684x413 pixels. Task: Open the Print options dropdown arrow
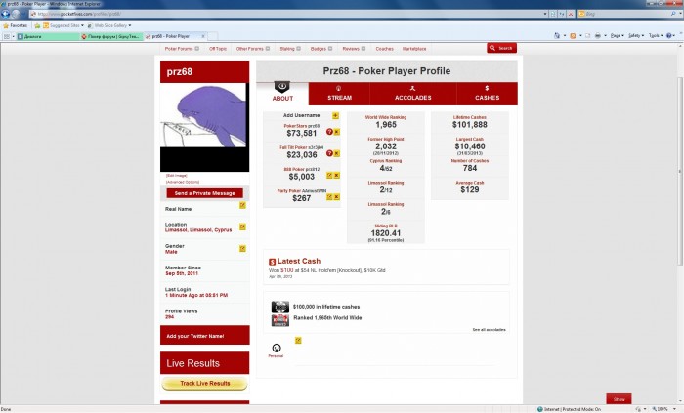[605, 36]
